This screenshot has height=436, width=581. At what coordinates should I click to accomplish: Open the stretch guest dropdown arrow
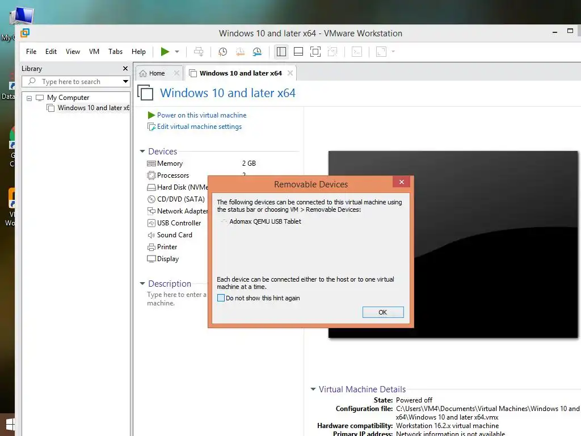point(393,52)
